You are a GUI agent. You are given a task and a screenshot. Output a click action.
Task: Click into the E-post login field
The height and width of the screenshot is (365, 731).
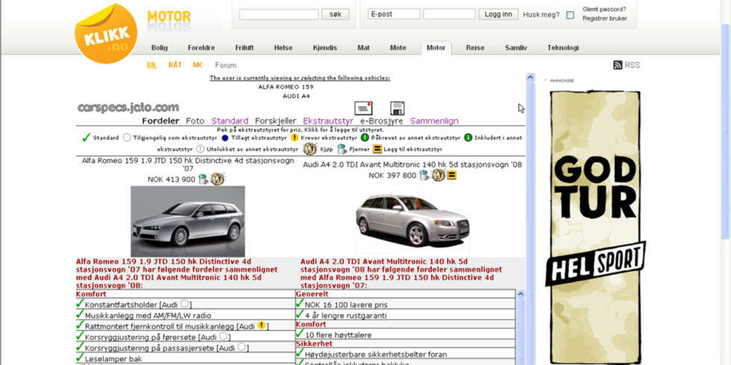pyautogui.click(x=394, y=14)
